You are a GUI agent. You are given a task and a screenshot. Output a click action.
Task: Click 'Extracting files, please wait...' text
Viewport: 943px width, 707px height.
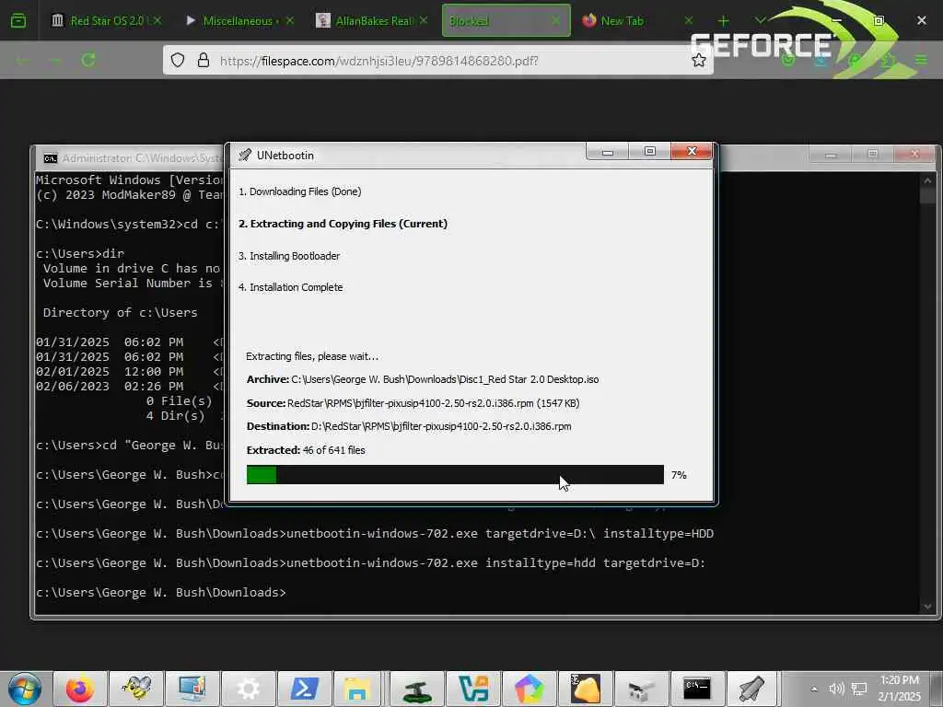pyautogui.click(x=312, y=356)
